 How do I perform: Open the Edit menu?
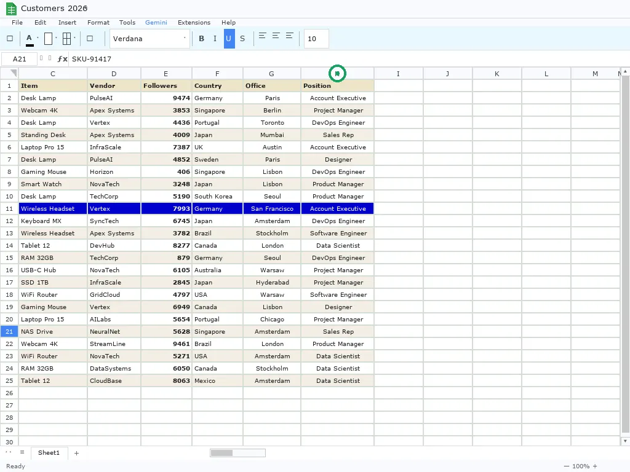point(40,23)
